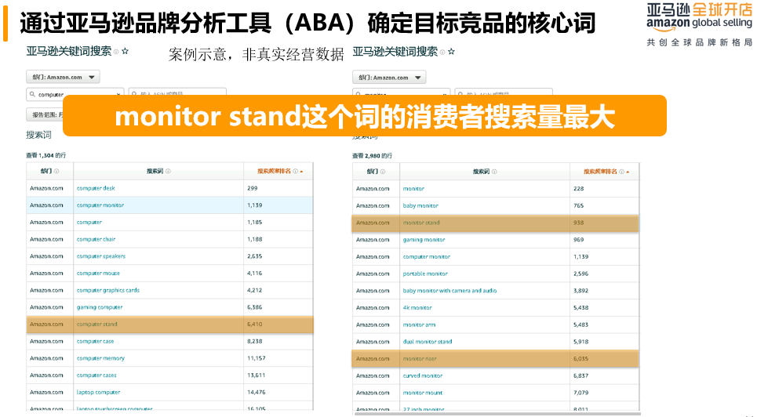Open the 部门: Amazon.com dropdown above the monitor search
This screenshot has height=417, width=757.
coord(389,78)
